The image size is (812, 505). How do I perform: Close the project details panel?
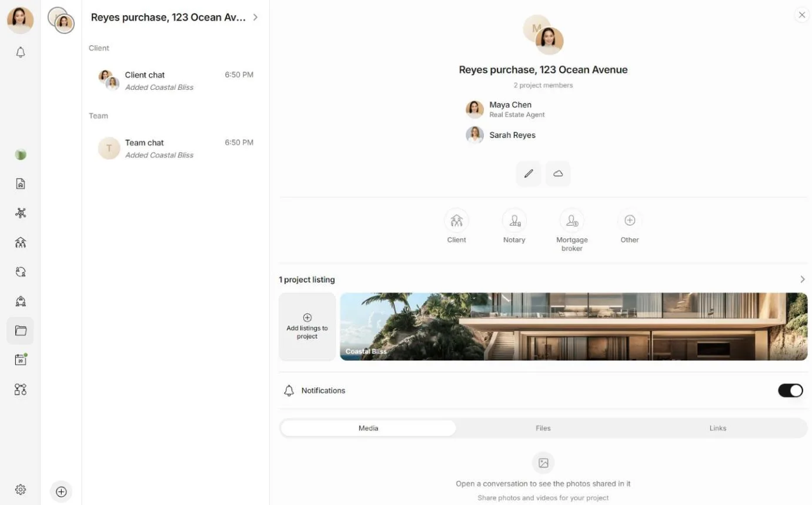[x=802, y=15]
